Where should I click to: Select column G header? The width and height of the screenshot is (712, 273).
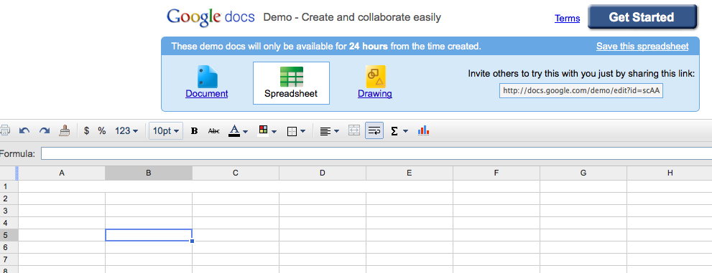(583, 173)
